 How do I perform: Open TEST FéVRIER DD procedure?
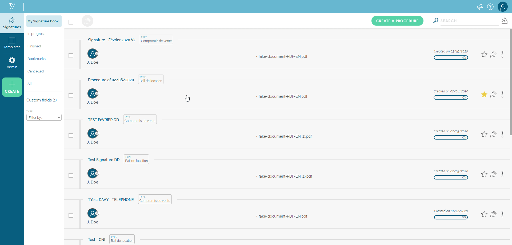pyautogui.click(x=103, y=120)
